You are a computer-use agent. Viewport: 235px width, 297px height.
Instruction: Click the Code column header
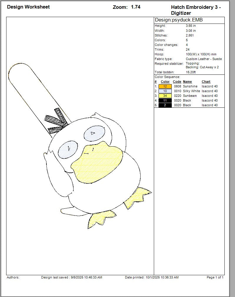[177, 82]
